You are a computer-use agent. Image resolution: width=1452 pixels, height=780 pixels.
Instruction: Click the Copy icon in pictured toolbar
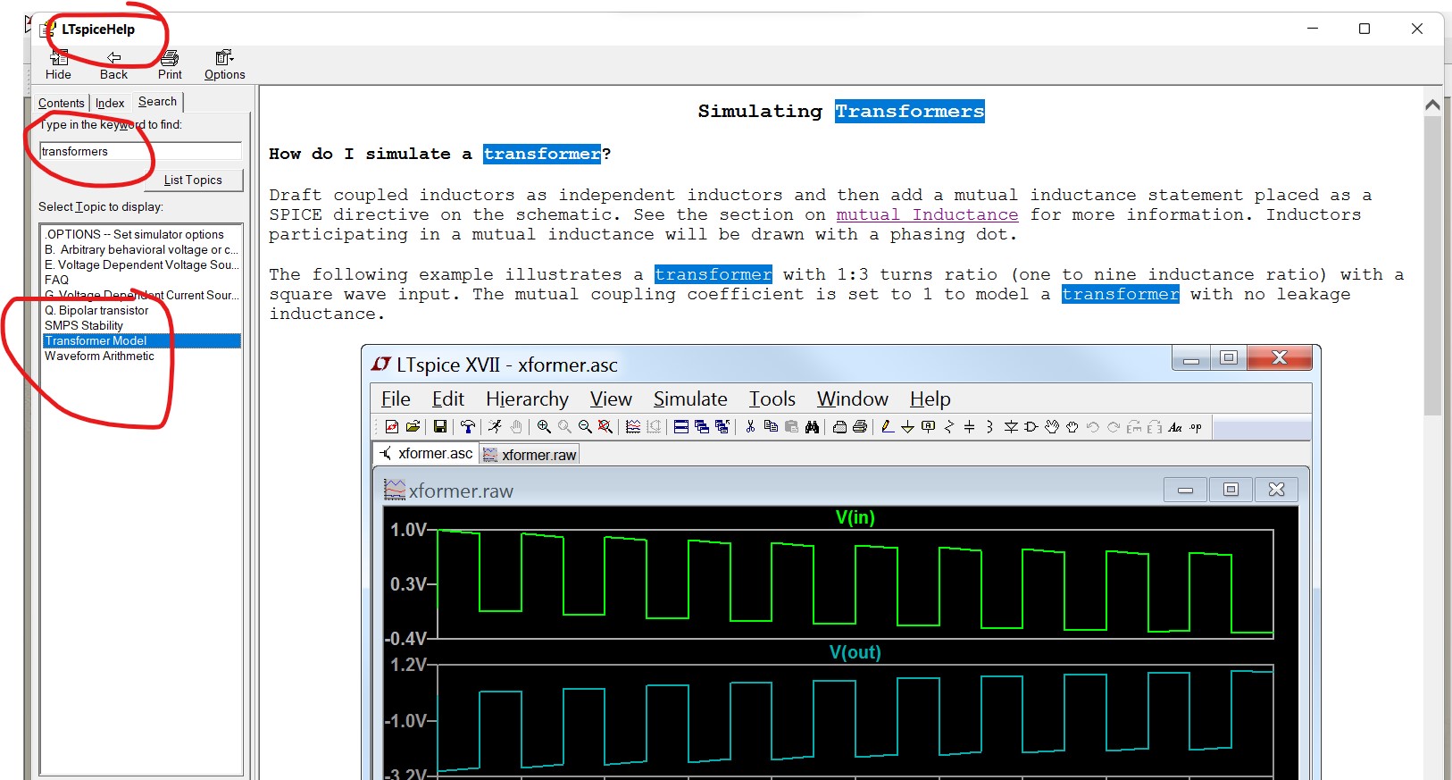click(771, 427)
